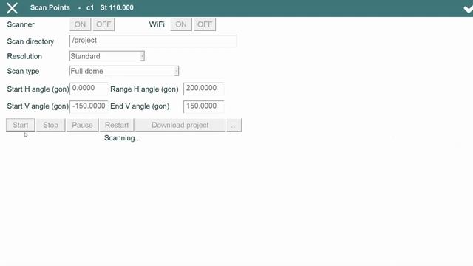
Task: Pause the running scan
Action: pyautogui.click(x=82, y=125)
